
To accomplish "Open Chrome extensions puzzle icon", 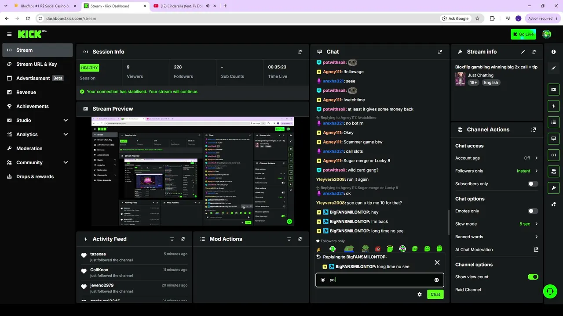I will (x=492, y=18).
